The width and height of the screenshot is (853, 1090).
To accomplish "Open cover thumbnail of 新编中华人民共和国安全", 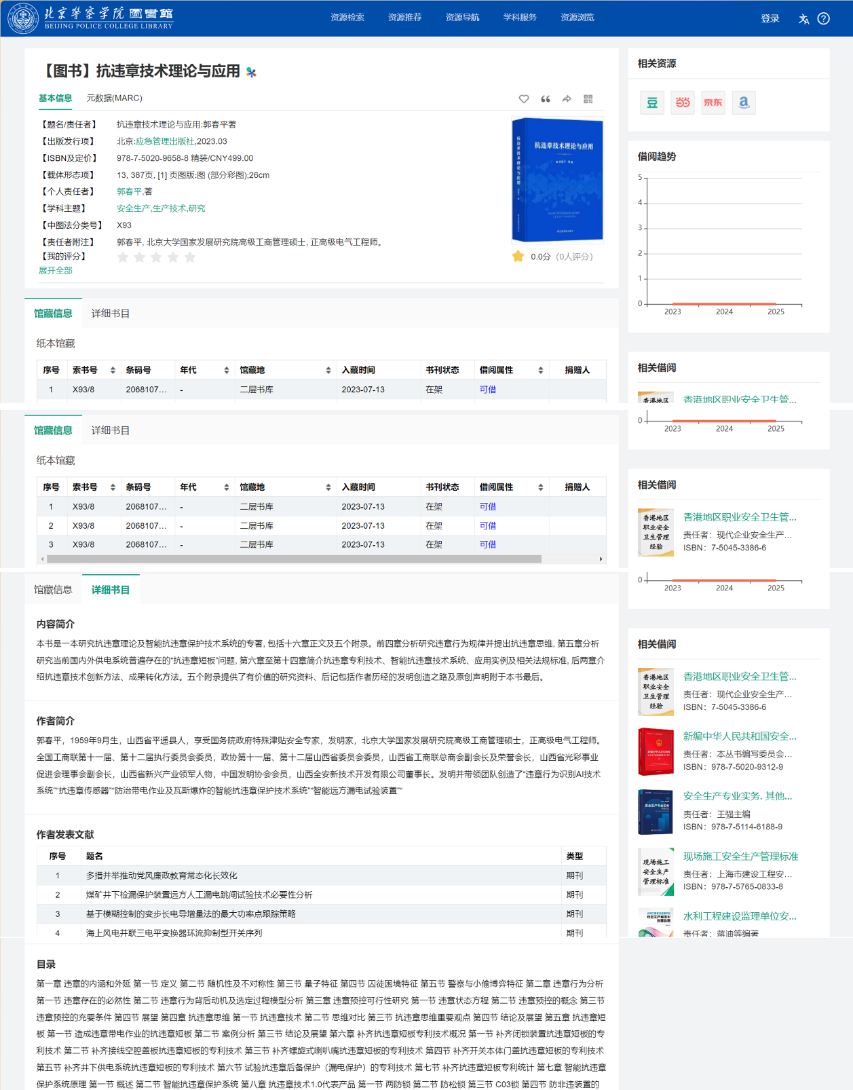I will pyautogui.click(x=656, y=752).
